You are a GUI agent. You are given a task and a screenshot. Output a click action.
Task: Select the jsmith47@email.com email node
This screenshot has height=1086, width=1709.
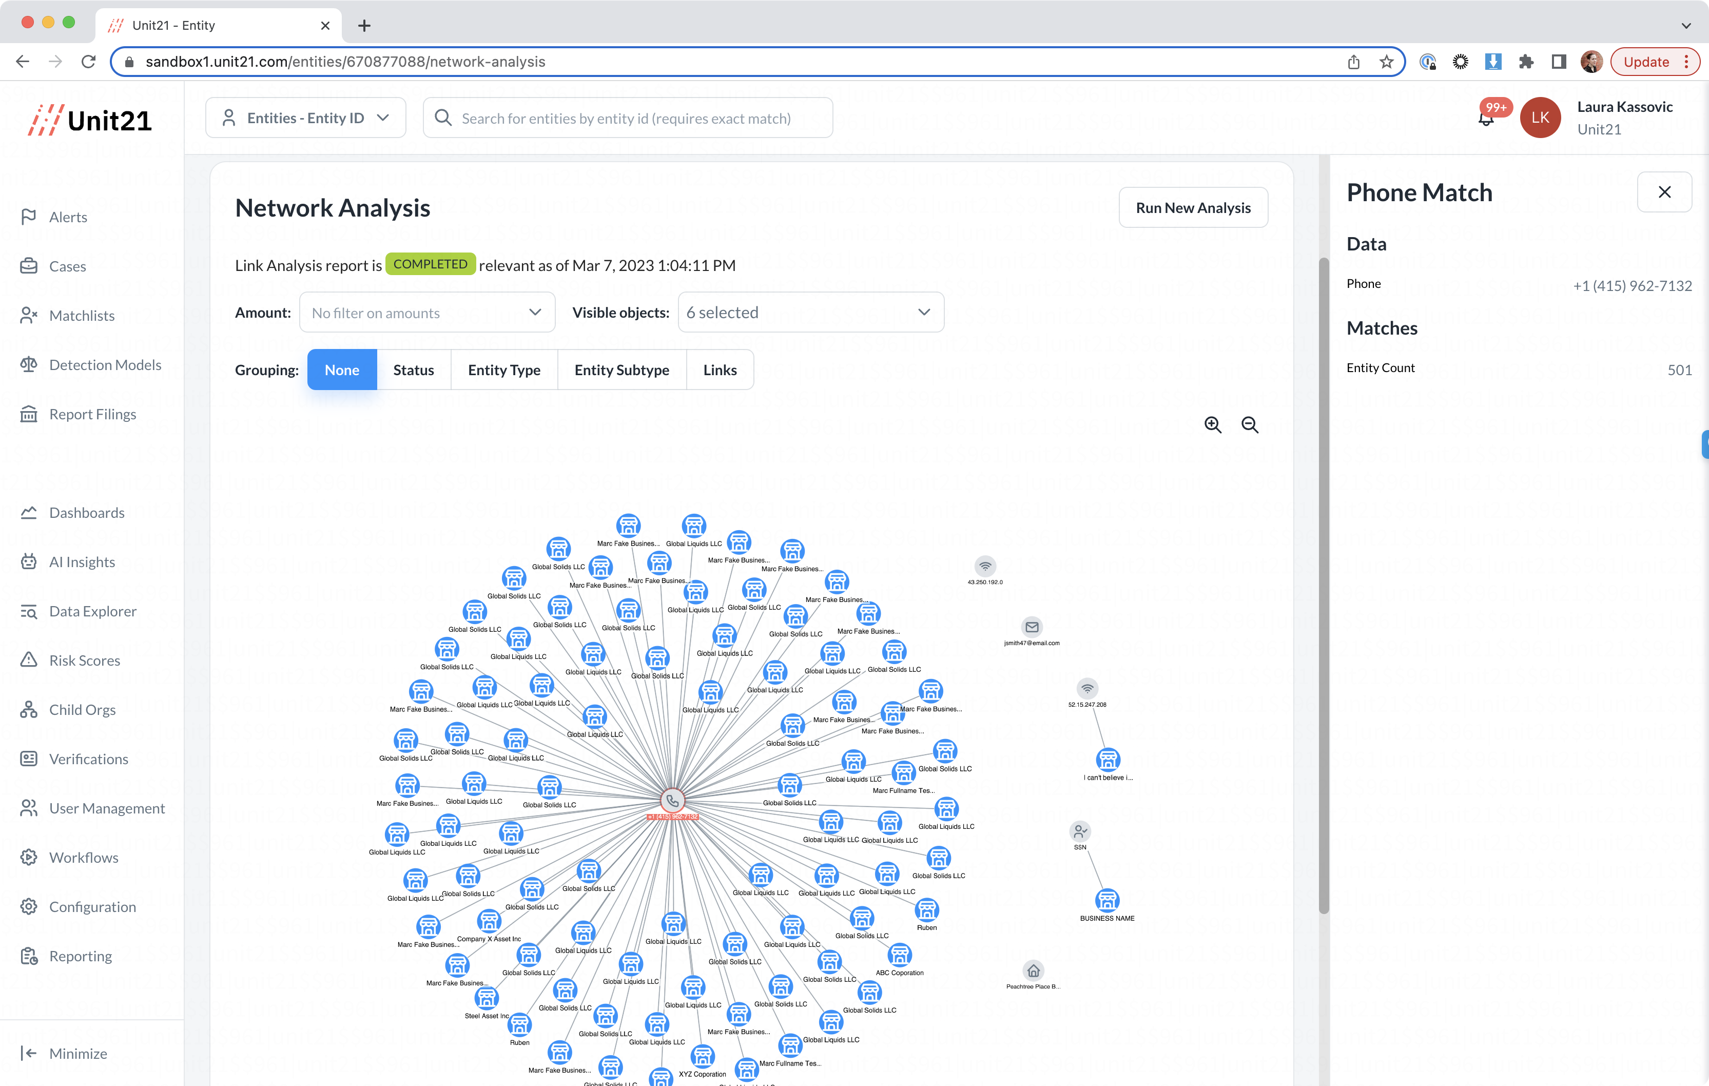click(1032, 627)
